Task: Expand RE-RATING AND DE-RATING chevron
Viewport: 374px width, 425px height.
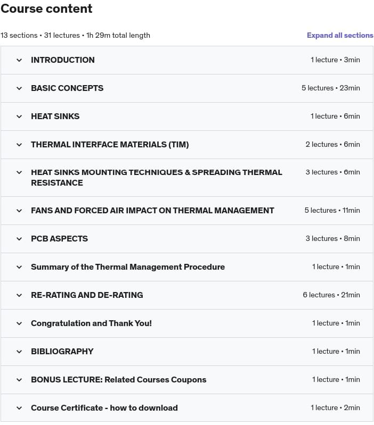Action: 19,295
